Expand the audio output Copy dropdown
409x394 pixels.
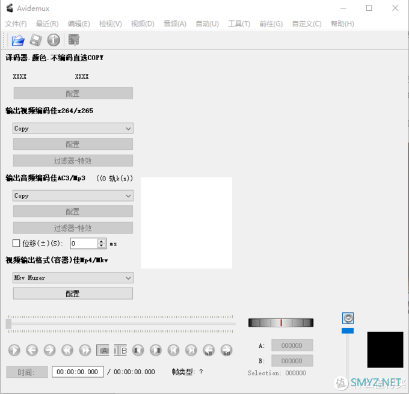73,195
